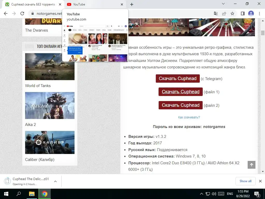Click Операционная система Windows 7, 8, 10
The height and width of the screenshot is (199, 265).
pos(167,156)
